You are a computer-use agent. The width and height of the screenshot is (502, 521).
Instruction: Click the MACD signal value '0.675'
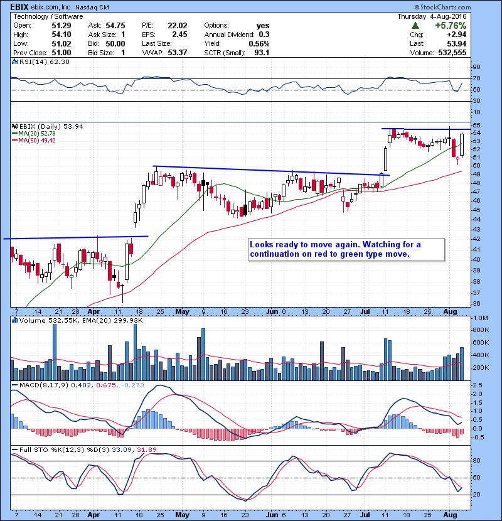pos(106,385)
